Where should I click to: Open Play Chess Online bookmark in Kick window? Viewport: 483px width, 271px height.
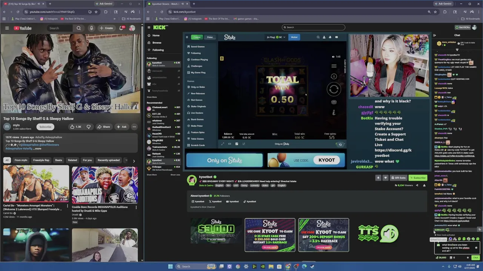click(x=168, y=19)
